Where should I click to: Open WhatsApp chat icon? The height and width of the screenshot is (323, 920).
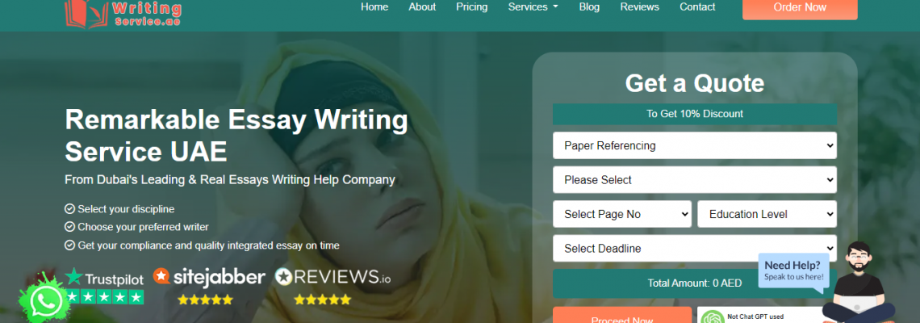pos(44,302)
